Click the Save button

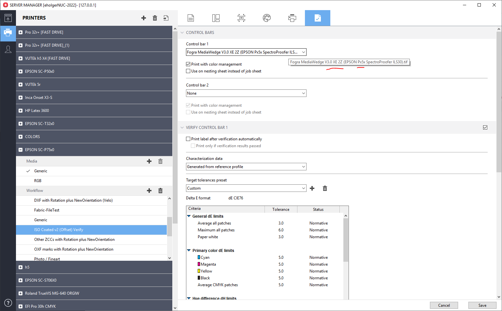pyautogui.click(x=482, y=305)
